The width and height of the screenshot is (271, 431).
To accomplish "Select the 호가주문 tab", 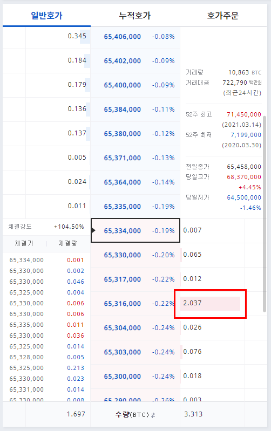I will point(222,16).
